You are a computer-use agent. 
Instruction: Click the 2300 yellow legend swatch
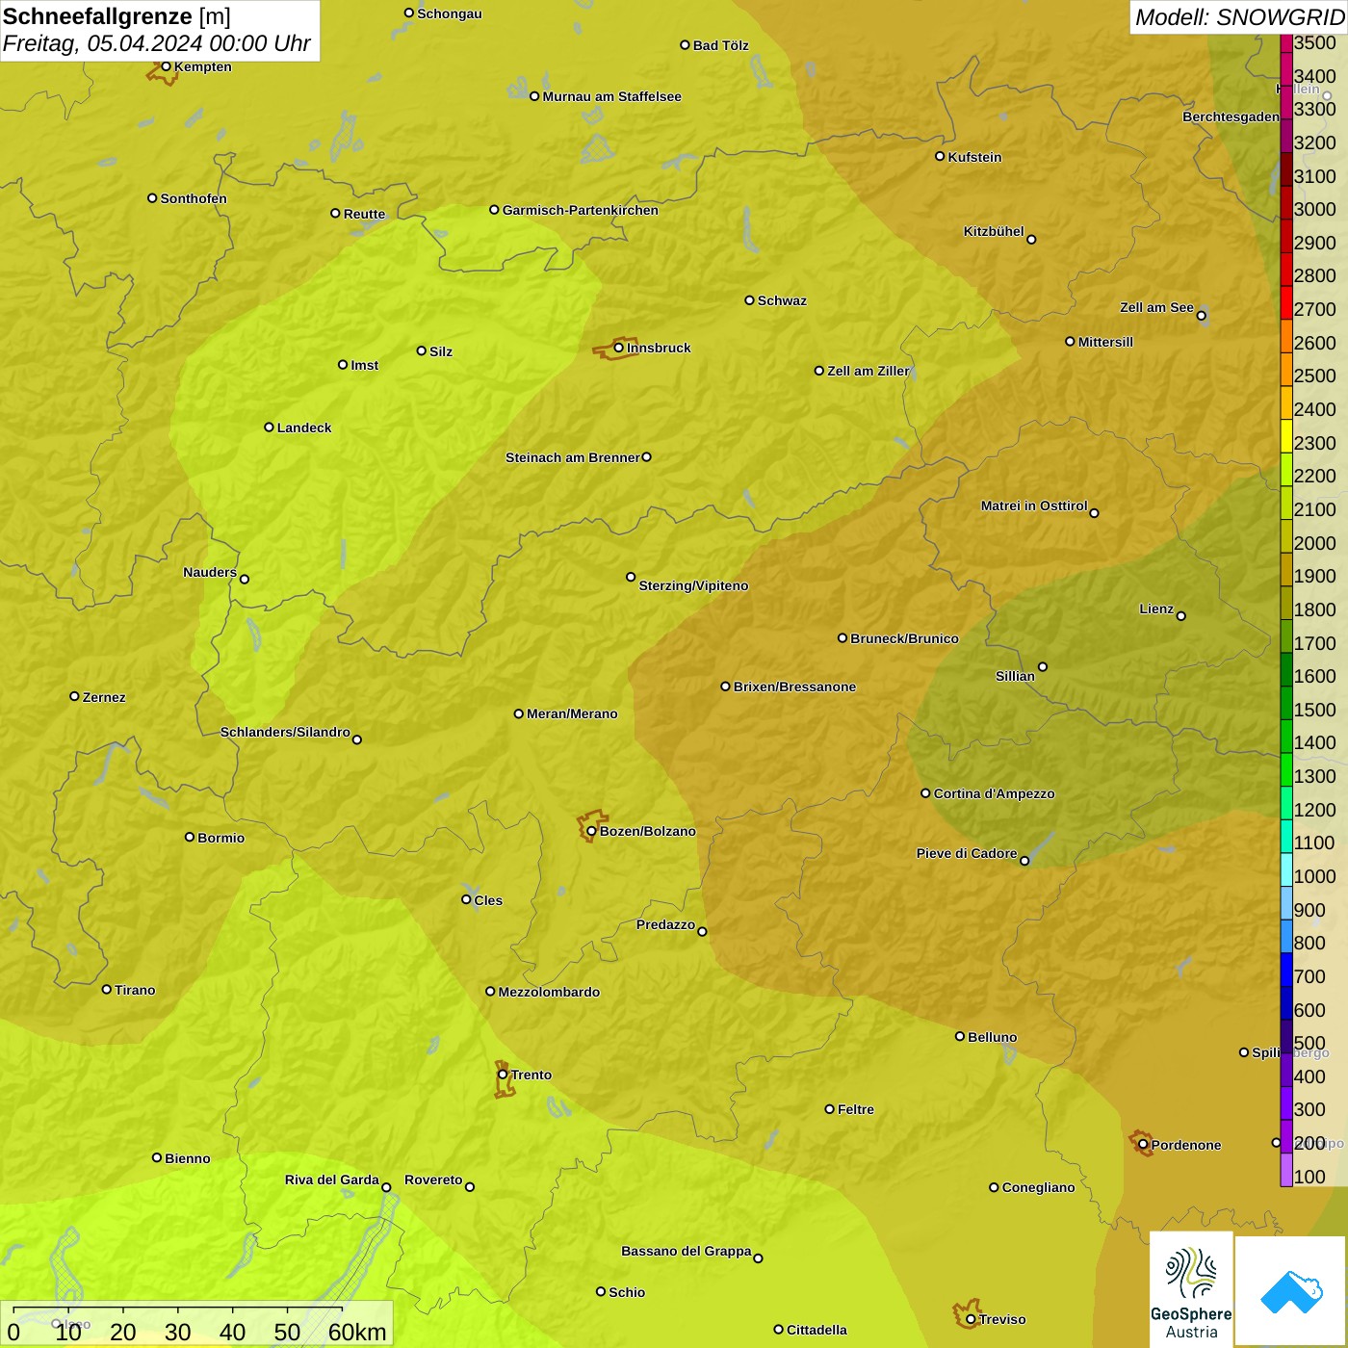click(1286, 436)
